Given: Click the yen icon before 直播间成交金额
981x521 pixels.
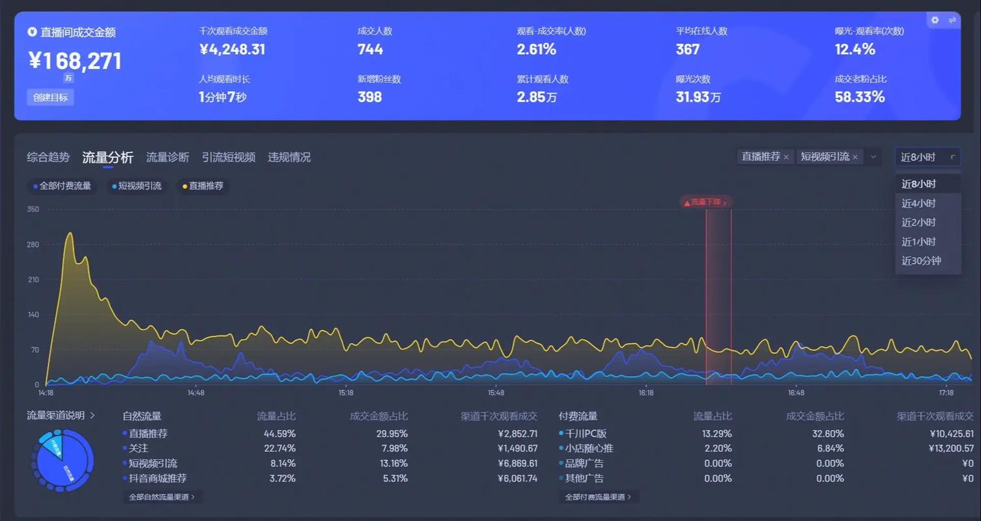Looking at the screenshot, I should click(32, 32).
